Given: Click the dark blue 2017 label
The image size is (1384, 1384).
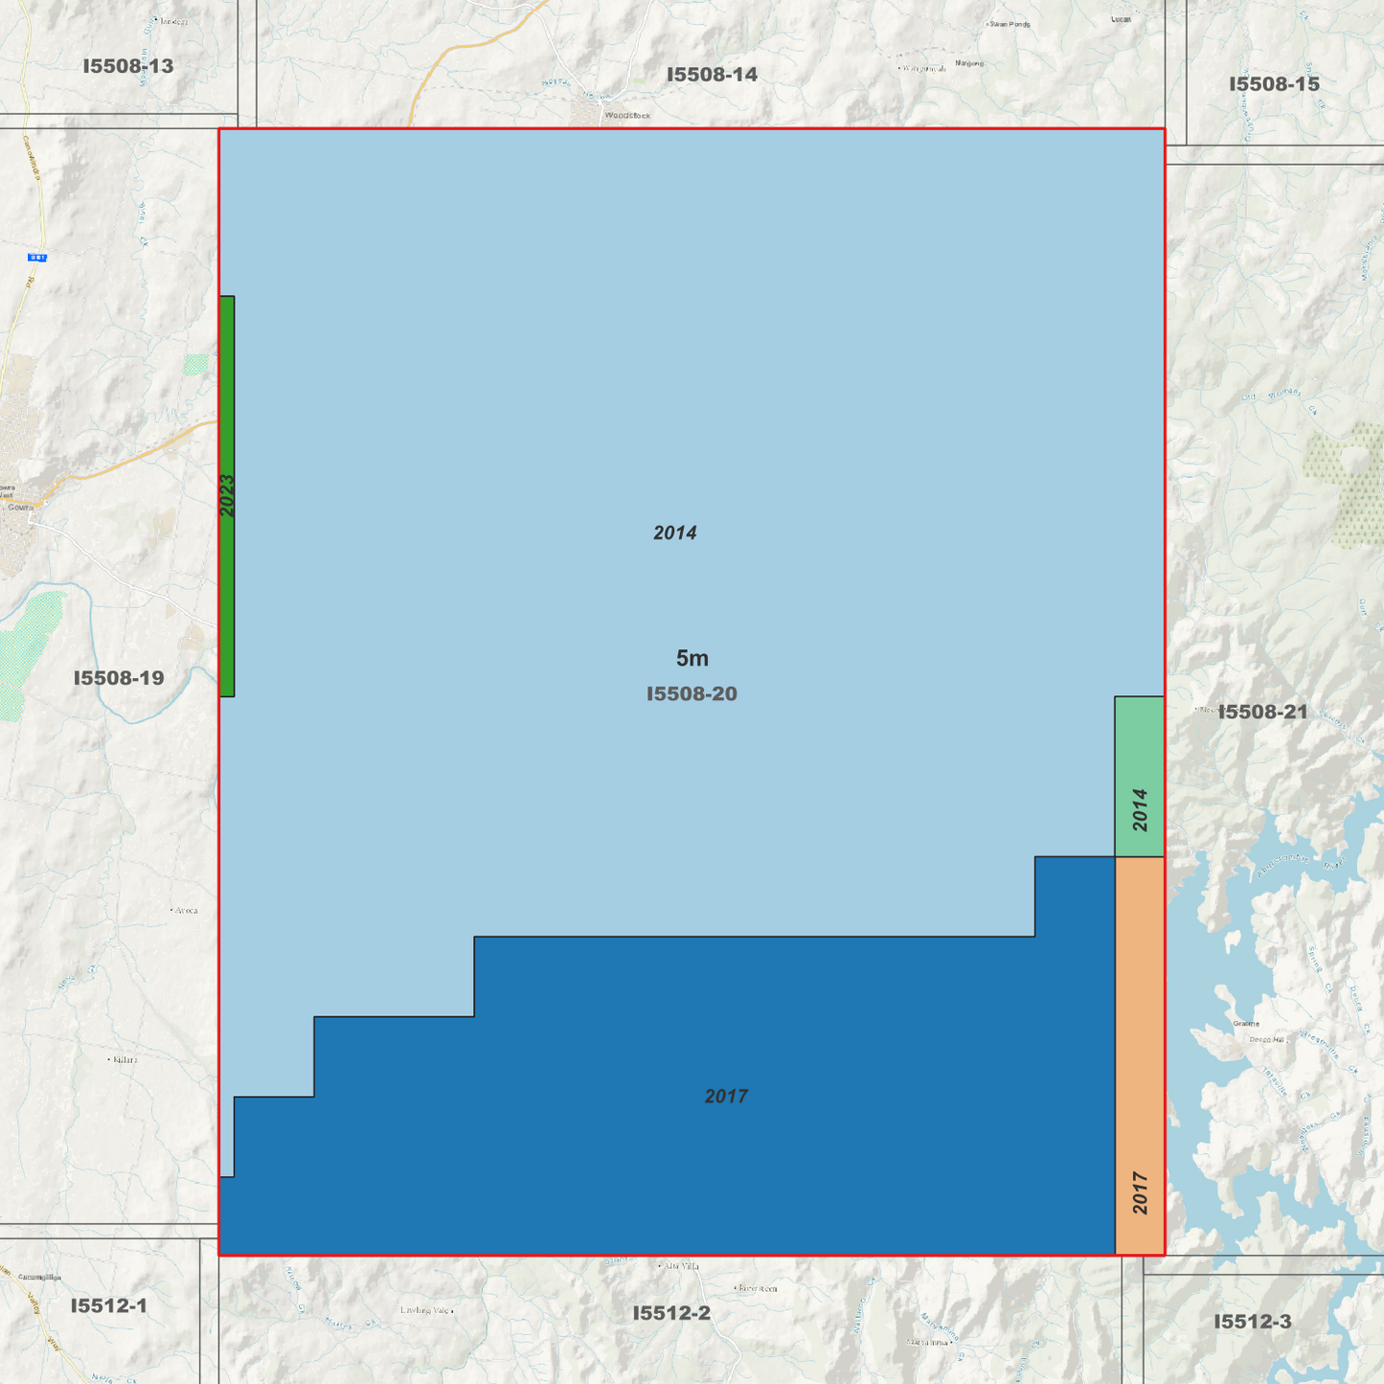Looking at the screenshot, I should coord(726,1096).
